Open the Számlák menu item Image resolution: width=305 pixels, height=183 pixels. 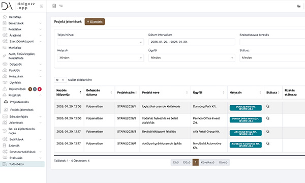[x=14, y=145]
